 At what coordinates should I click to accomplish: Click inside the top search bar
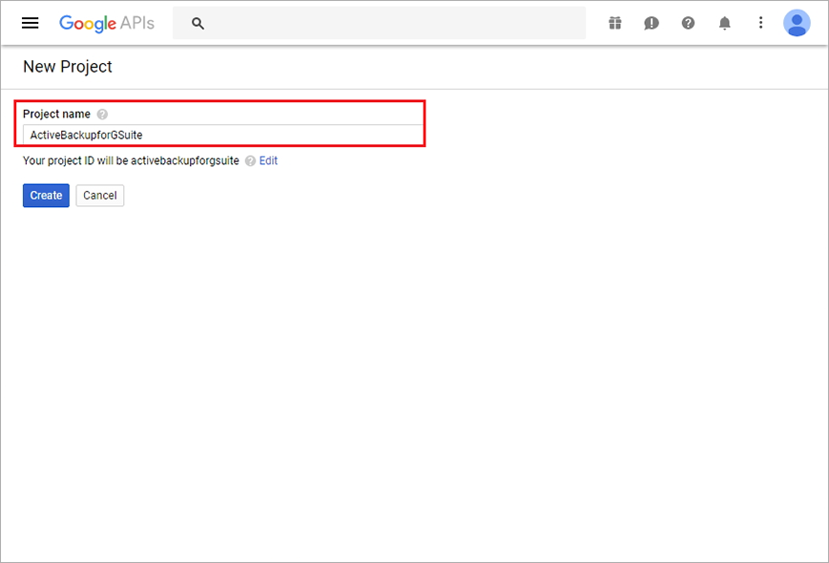[379, 23]
